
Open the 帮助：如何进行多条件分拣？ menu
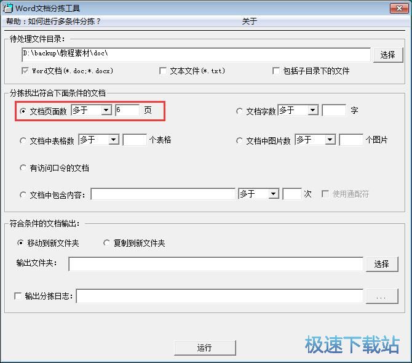(53, 22)
